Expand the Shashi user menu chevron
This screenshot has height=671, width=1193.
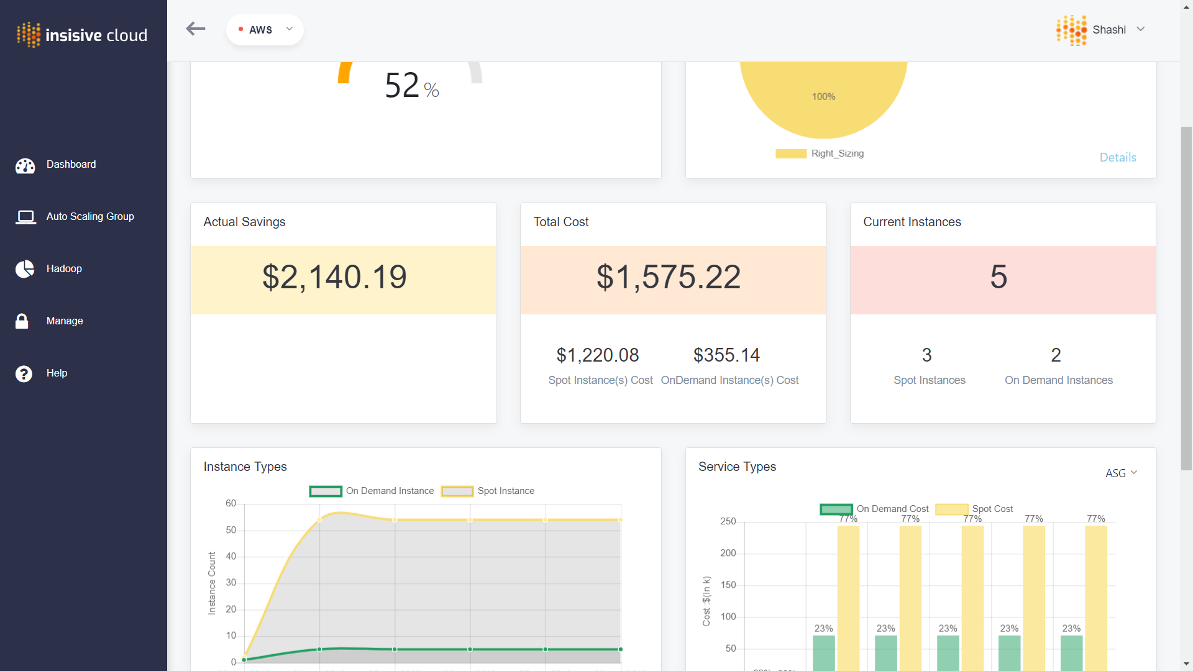1141,29
